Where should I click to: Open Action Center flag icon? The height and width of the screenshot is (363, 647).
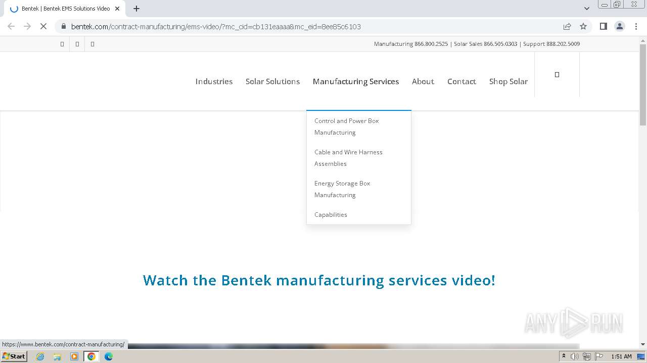click(598, 356)
